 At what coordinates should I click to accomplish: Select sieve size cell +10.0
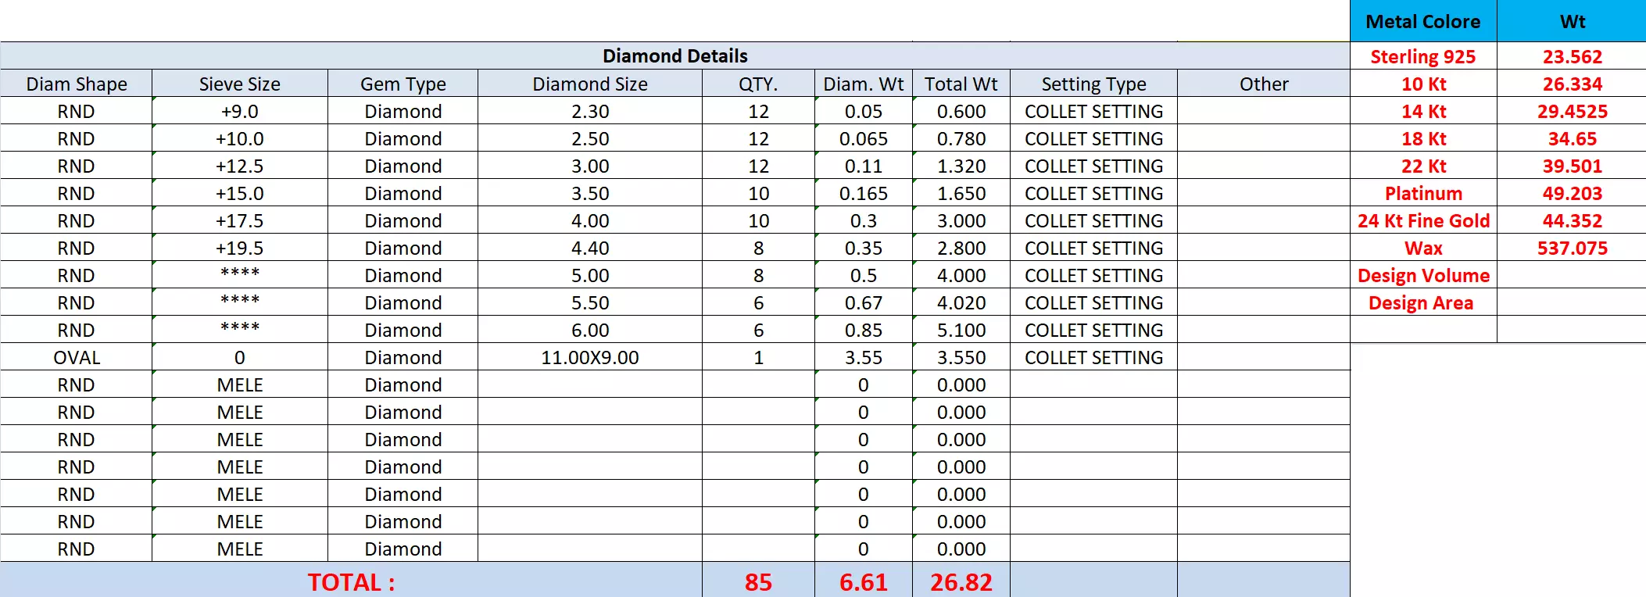(x=240, y=138)
